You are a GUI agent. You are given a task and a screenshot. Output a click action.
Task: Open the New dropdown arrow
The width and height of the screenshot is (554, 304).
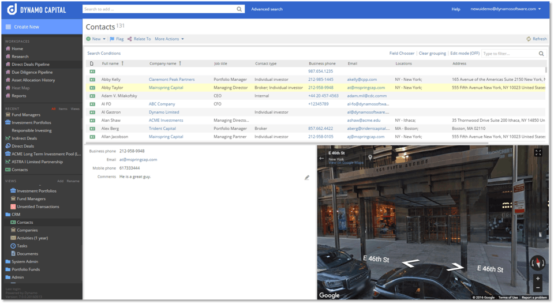[x=104, y=39]
